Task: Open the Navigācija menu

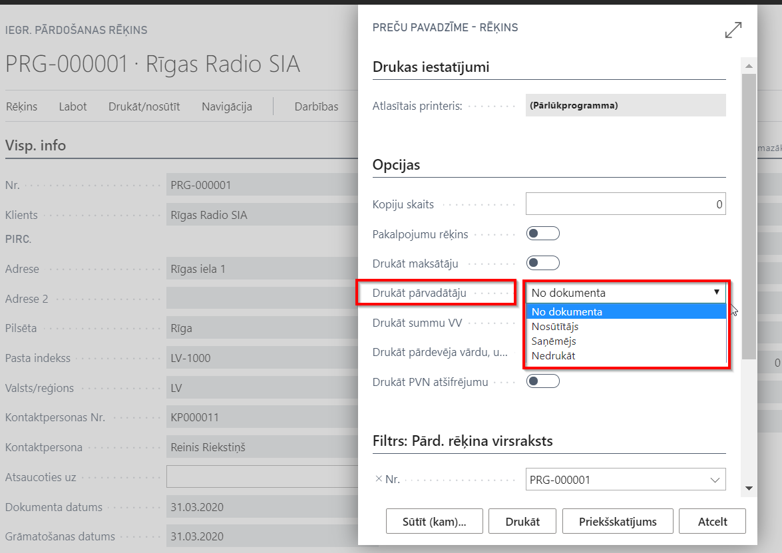Action: pos(227,106)
